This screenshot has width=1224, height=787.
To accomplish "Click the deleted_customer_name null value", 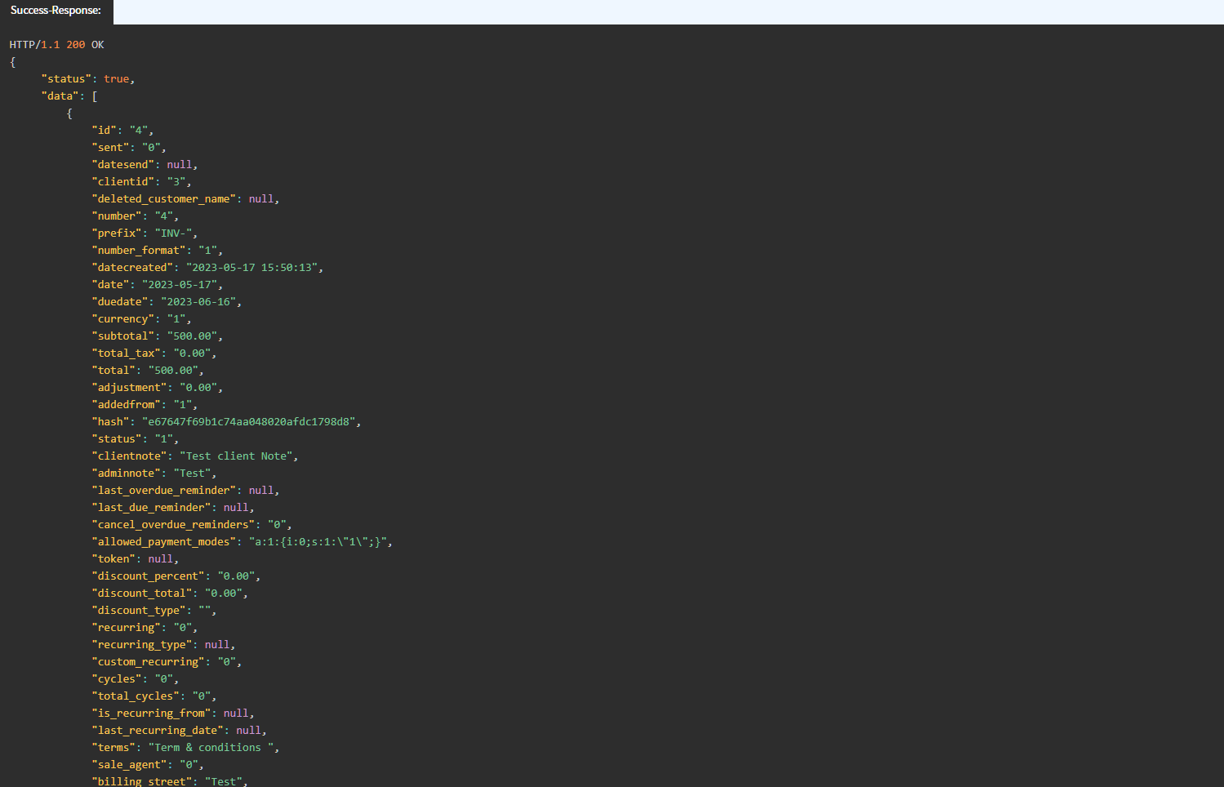I will (x=261, y=198).
